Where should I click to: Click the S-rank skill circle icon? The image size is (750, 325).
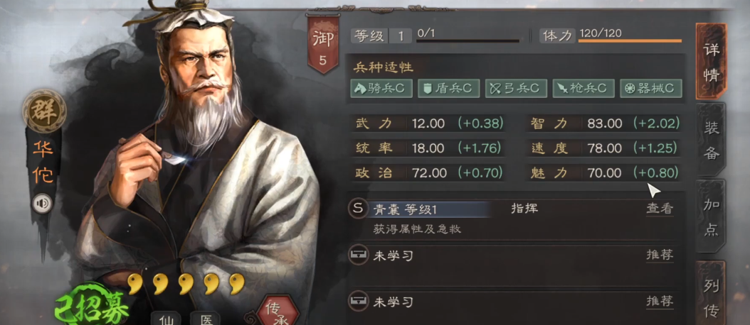[x=358, y=209]
